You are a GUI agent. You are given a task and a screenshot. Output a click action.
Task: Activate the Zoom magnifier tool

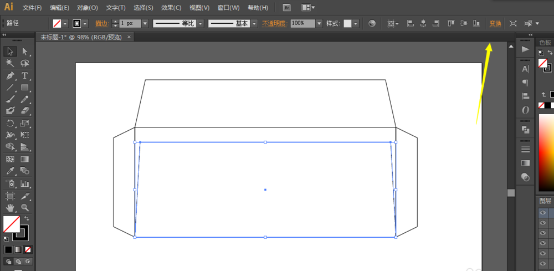coord(25,207)
